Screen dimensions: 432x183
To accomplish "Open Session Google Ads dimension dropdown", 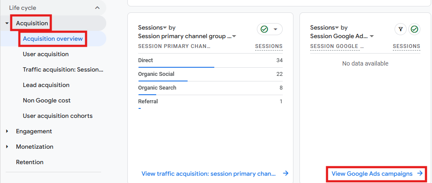I will (342, 36).
